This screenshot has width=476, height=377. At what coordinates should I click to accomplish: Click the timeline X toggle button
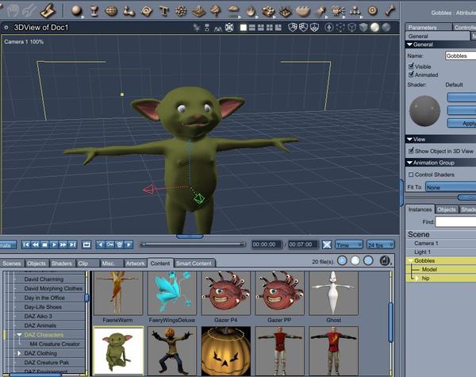click(x=327, y=244)
